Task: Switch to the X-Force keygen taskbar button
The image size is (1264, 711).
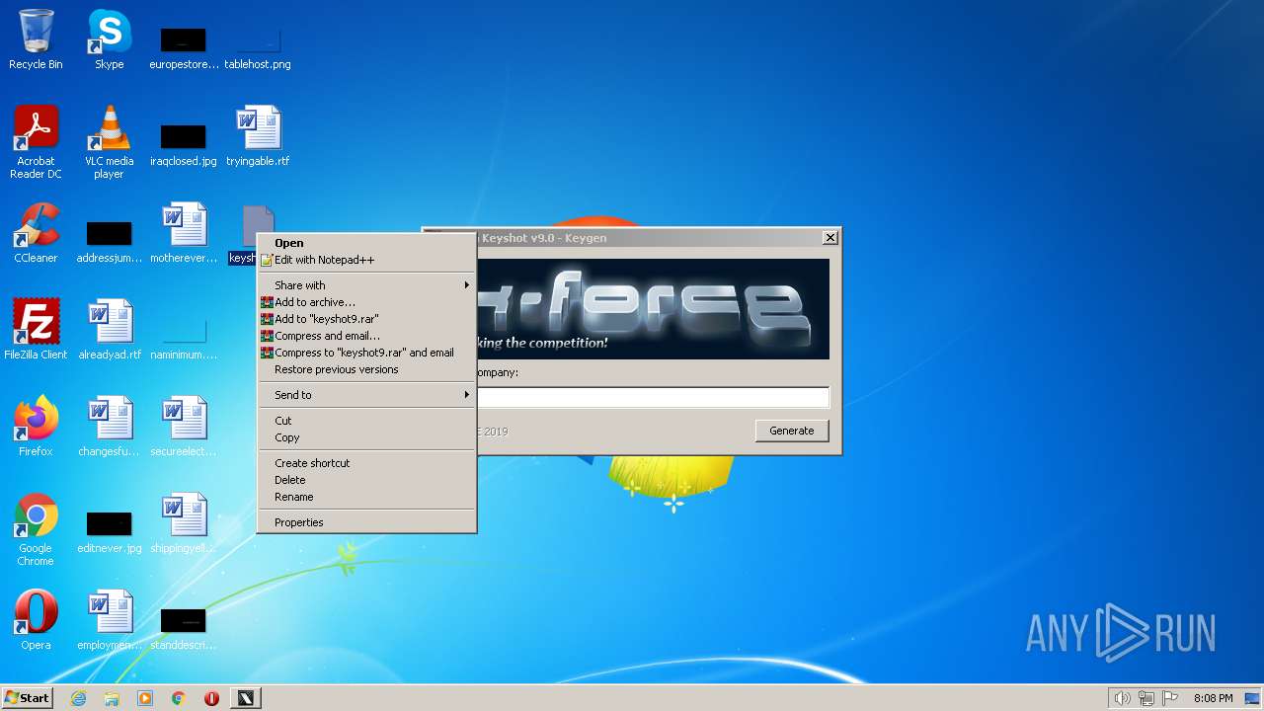Action: click(x=245, y=698)
